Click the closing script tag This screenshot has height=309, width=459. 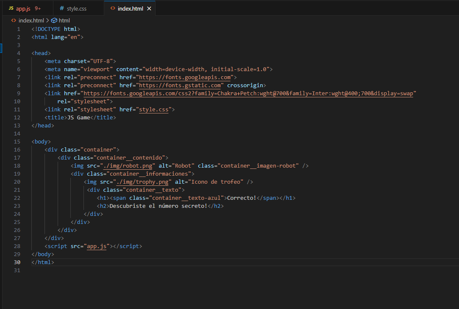pos(128,246)
